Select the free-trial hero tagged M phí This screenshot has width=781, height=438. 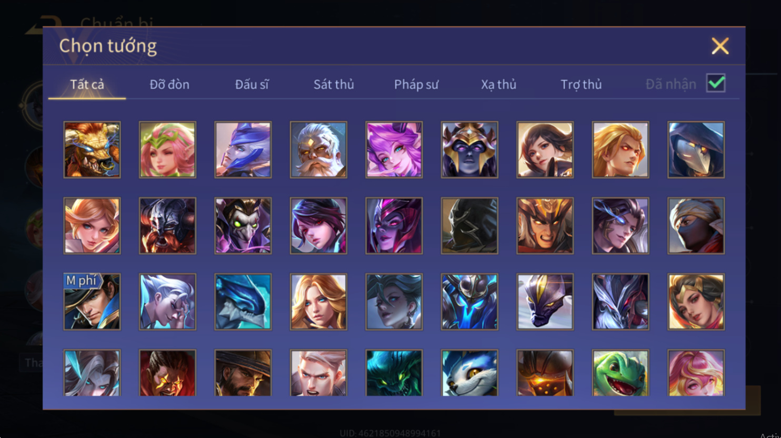coord(92,302)
